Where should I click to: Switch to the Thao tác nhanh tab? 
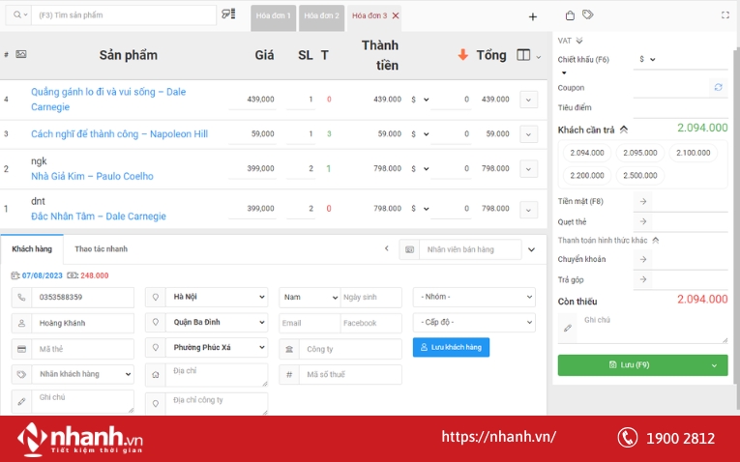(101, 249)
